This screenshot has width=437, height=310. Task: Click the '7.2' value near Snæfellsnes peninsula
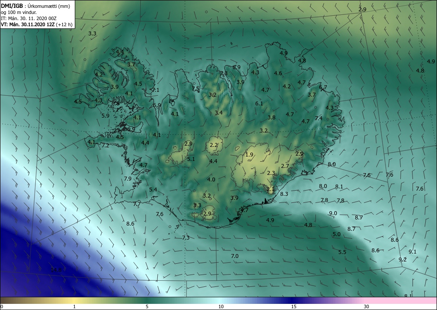coord(105,145)
